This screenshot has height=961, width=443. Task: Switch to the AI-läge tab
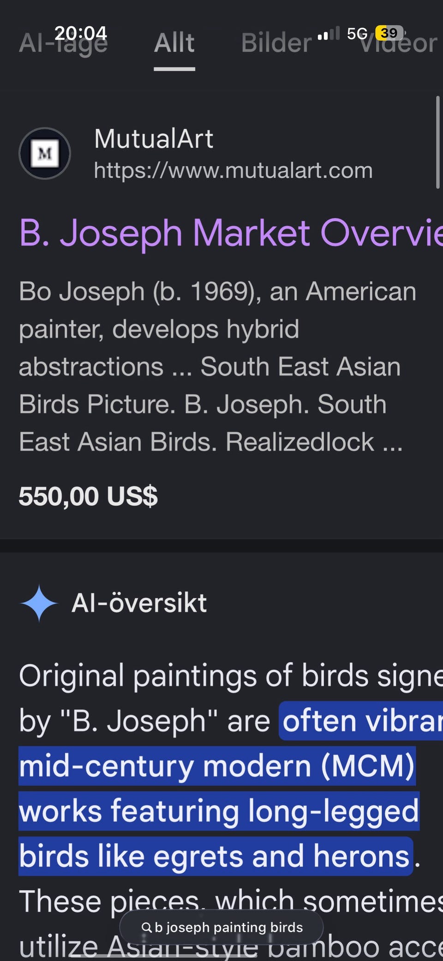pyautogui.click(x=64, y=43)
